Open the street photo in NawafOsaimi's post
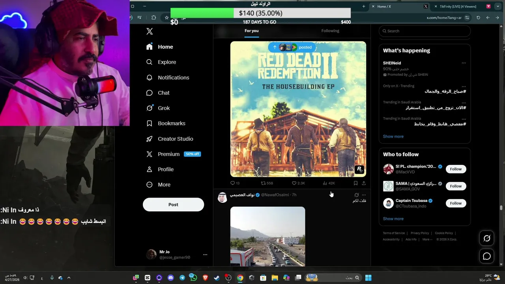The height and width of the screenshot is (284, 505). (268, 236)
